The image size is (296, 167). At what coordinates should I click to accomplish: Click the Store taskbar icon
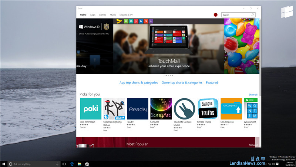tap(87, 164)
